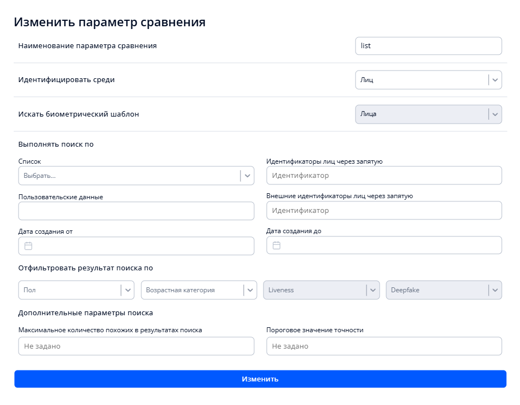Click the list name input field

click(428, 46)
